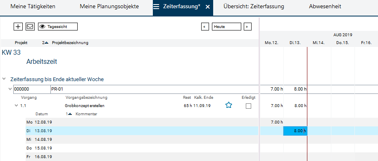Screen dimensions: 378x161
Task: Click highlighted 8.00 h cell for Di 13.08.19
Action: pos(295,131)
